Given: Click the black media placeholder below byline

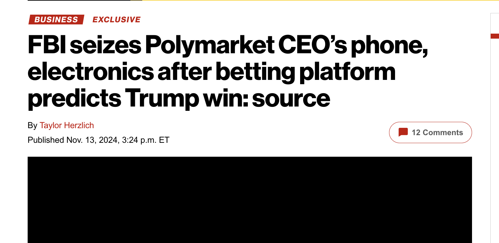Looking at the screenshot, I should pos(250,200).
